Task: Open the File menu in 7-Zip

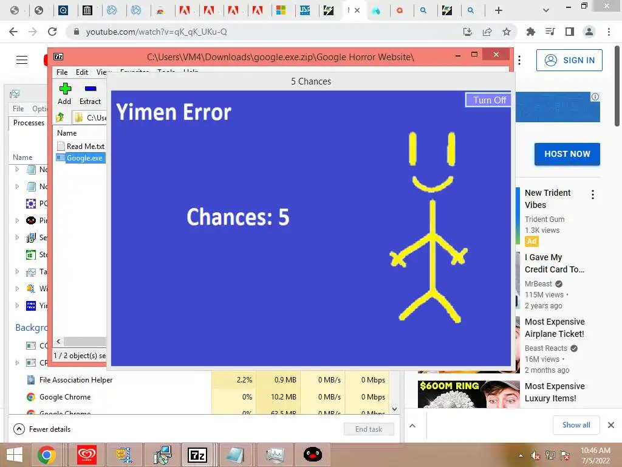Action: coord(62,72)
